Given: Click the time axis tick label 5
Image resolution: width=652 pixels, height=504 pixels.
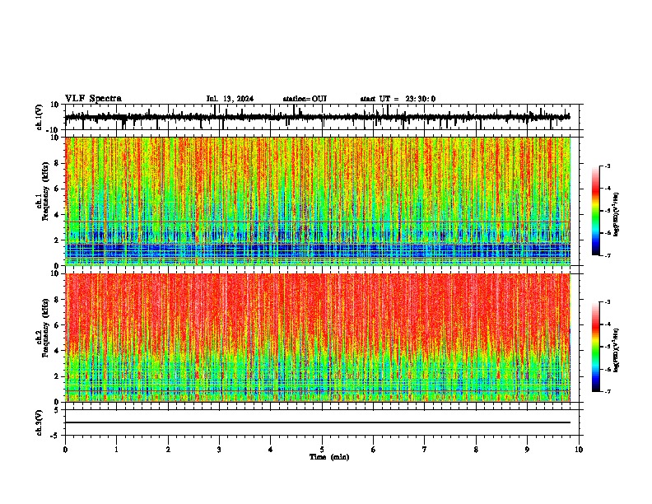Looking at the screenshot, I should click(322, 450).
